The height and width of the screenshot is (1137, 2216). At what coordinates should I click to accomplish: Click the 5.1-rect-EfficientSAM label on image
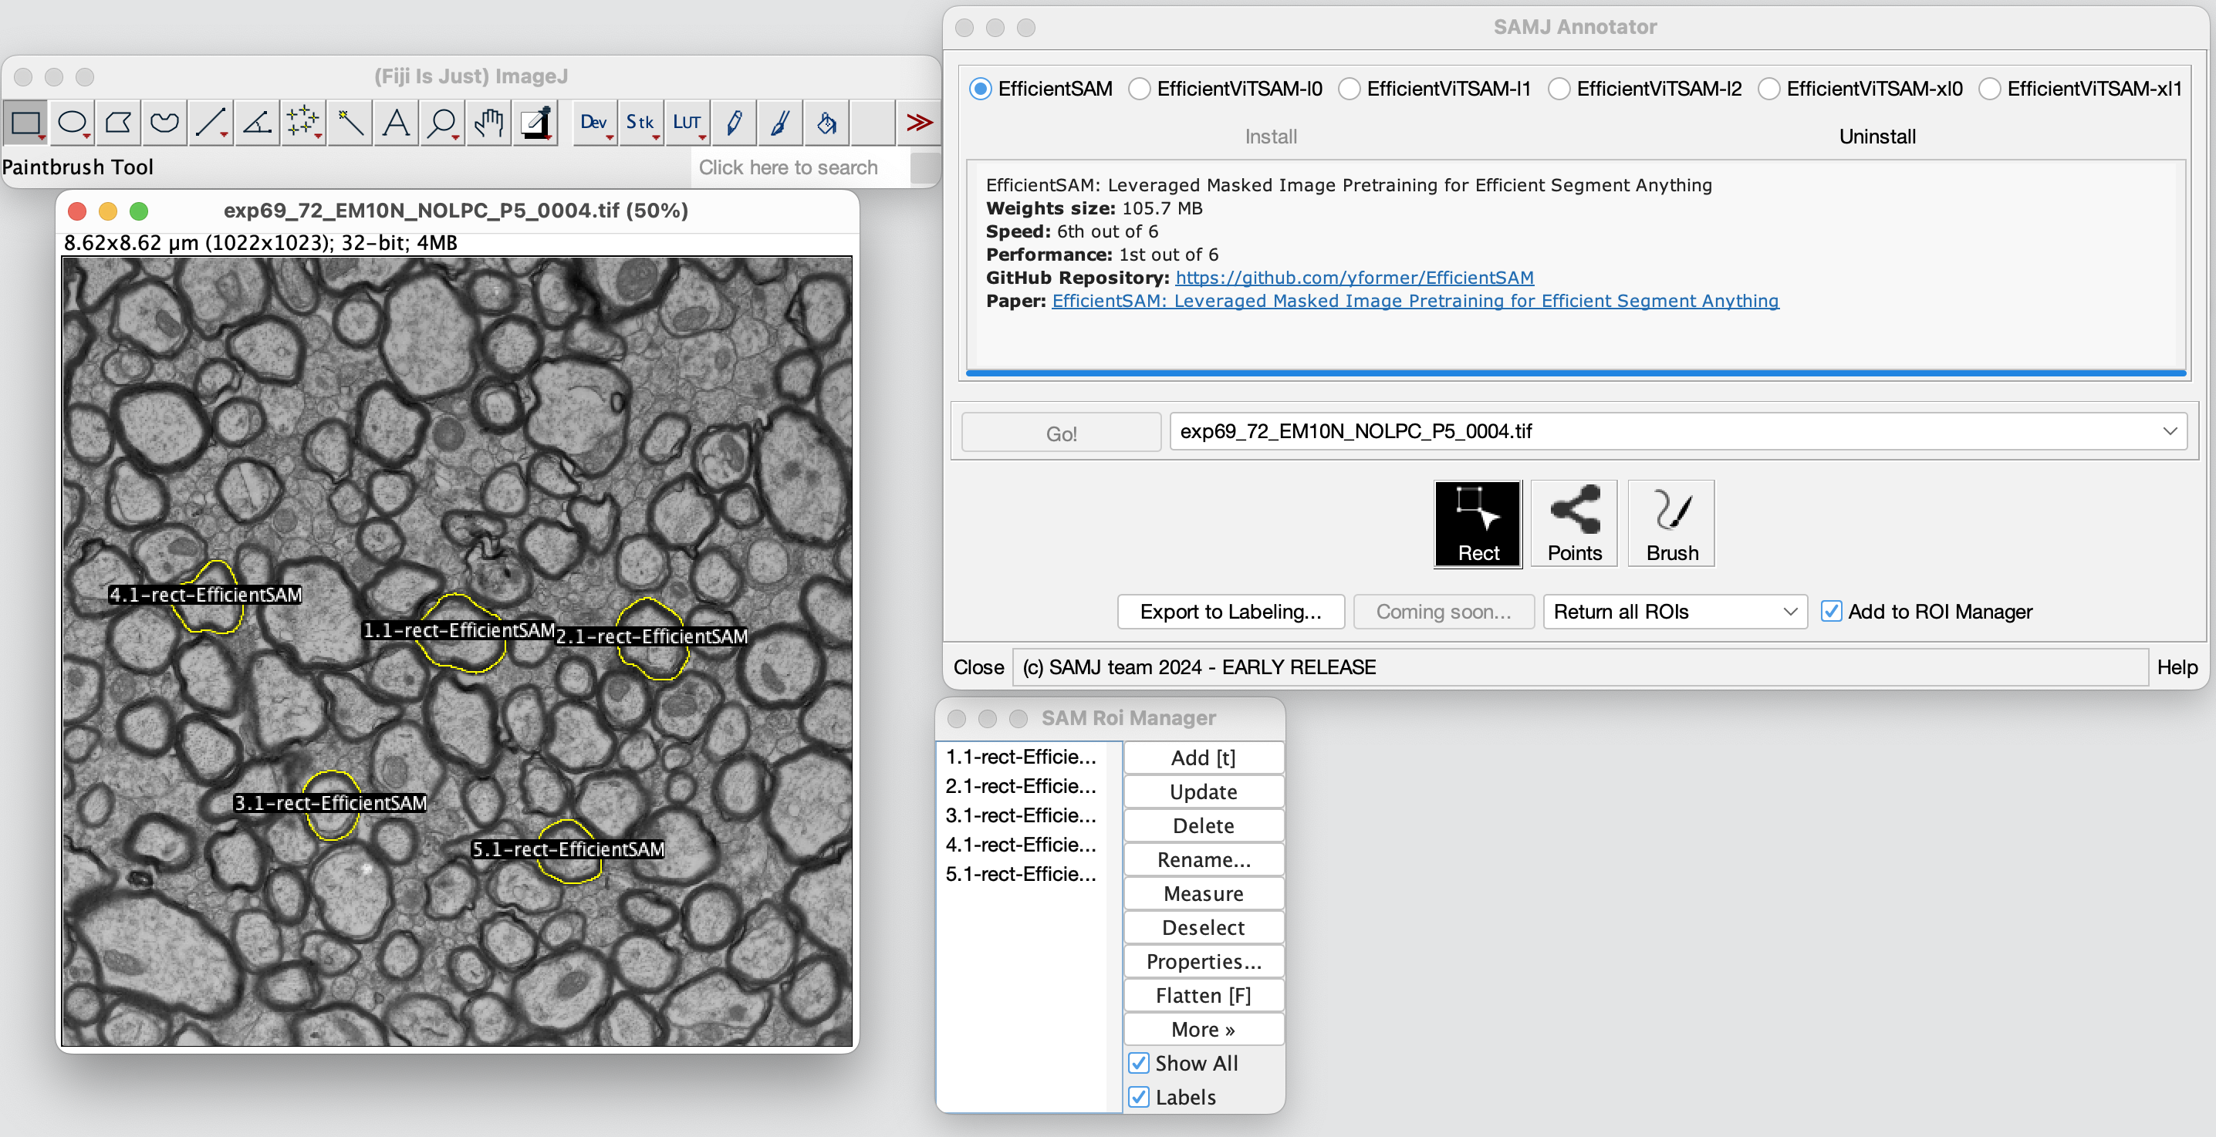568,850
